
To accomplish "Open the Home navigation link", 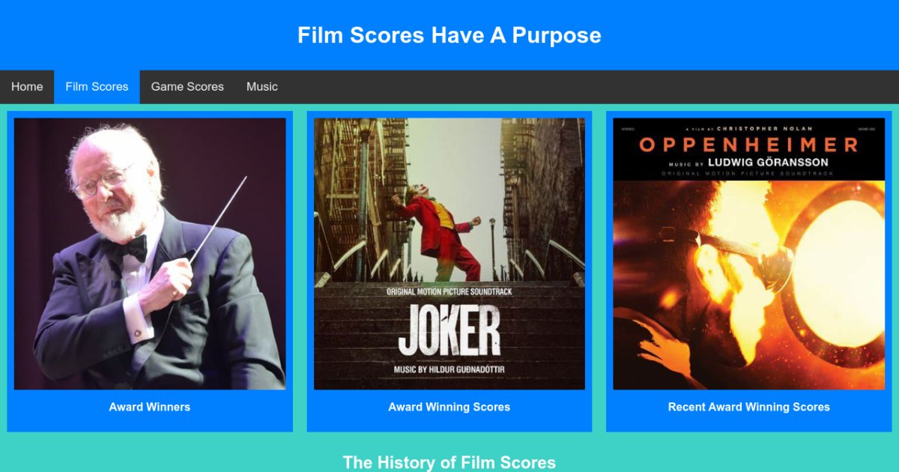I will coord(27,87).
